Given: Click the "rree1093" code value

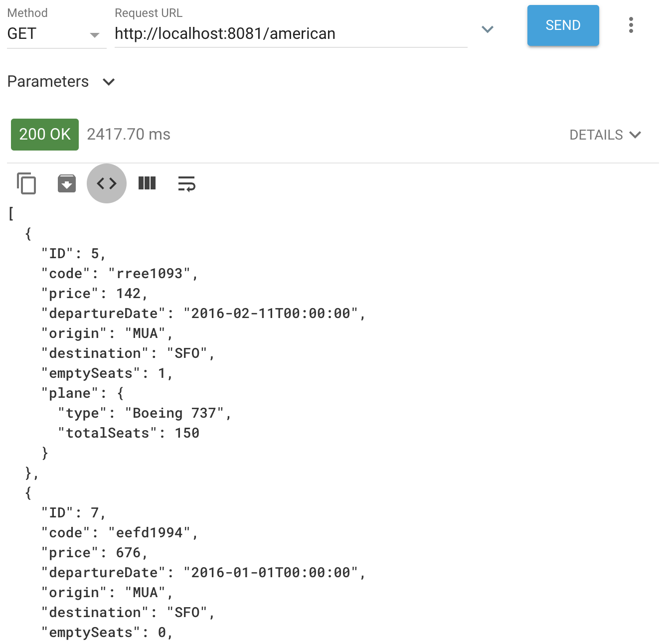Looking at the screenshot, I should [150, 274].
